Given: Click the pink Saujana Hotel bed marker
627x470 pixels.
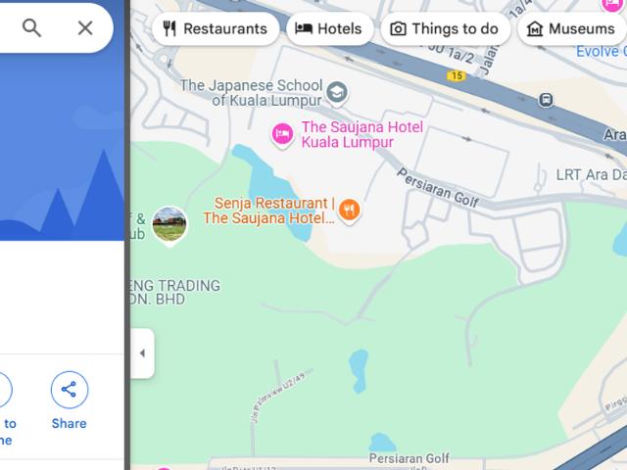Looking at the screenshot, I should pyautogui.click(x=282, y=135).
